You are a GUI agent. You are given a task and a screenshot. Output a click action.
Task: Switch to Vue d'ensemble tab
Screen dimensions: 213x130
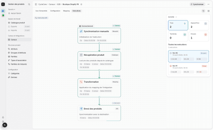coord(41,11)
